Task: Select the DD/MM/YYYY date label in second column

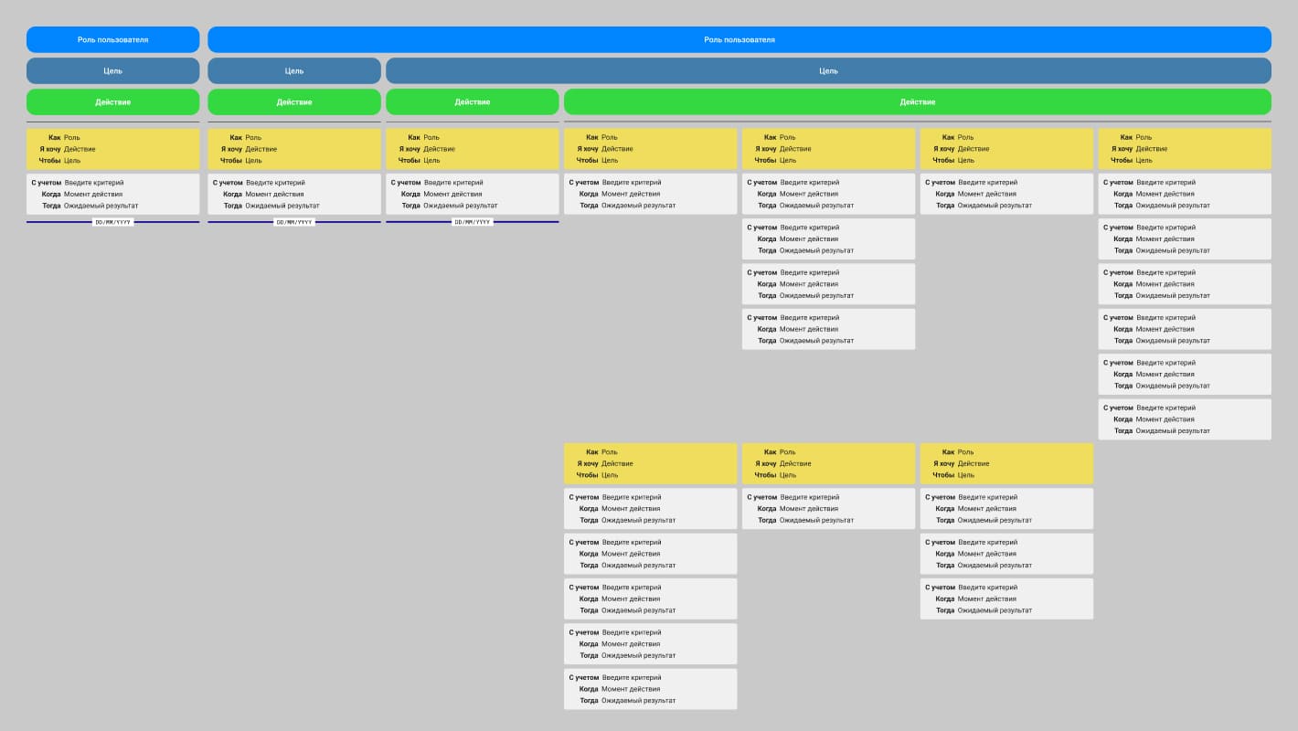Action: coord(293,222)
